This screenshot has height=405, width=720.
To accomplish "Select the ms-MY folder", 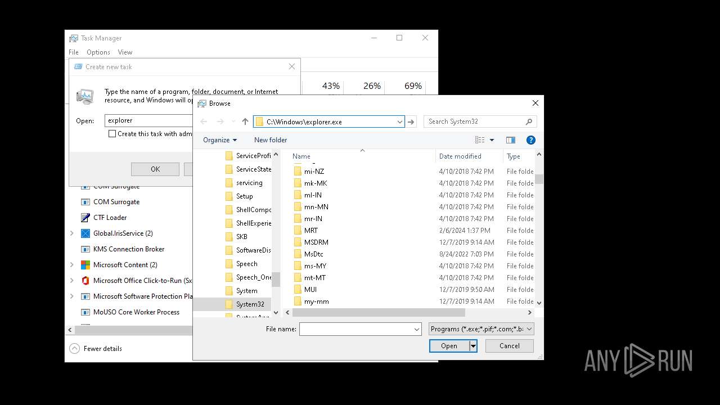I will point(315,266).
